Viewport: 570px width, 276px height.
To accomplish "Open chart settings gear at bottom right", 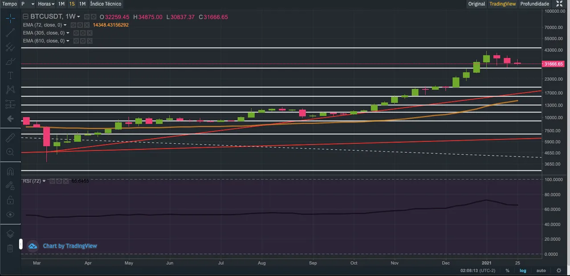I will (x=559, y=270).
